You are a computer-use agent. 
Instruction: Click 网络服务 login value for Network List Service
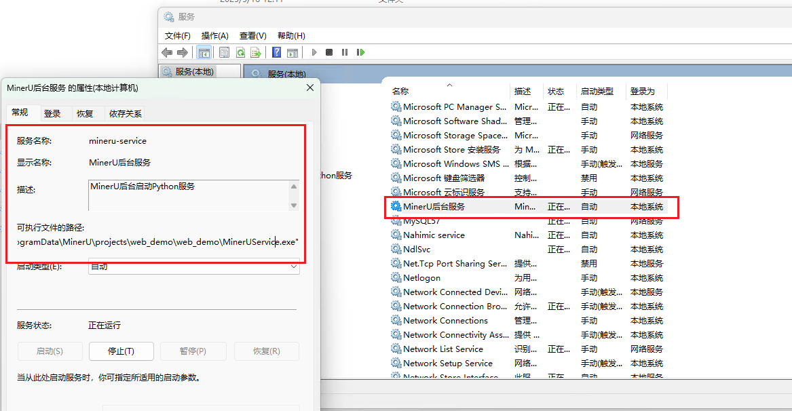click(x=647, y=349)
